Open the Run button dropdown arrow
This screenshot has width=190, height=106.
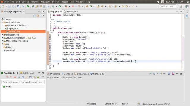[x=63, y=6]
